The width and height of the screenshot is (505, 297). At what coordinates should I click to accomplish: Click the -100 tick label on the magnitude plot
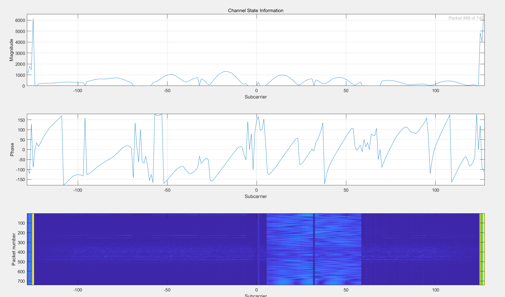78,91
